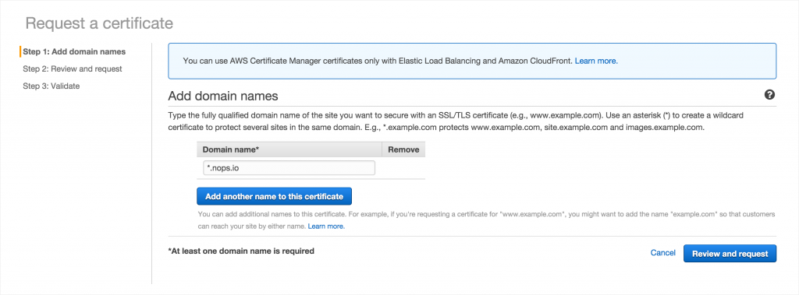799x295 pixels.
Task: Click the Request a certificate page title
Action: [x=99, y=23]
